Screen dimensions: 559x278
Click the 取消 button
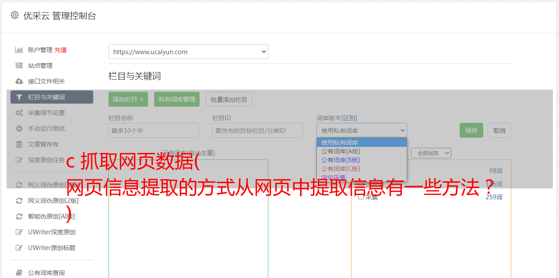(499, 130)
